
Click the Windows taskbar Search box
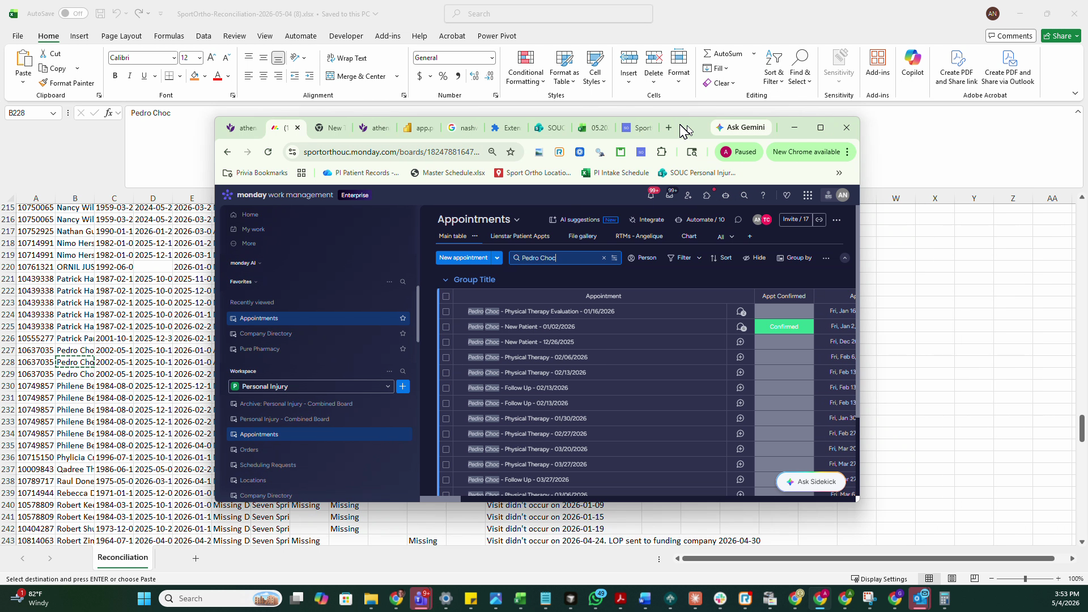(x=221, y=598)
